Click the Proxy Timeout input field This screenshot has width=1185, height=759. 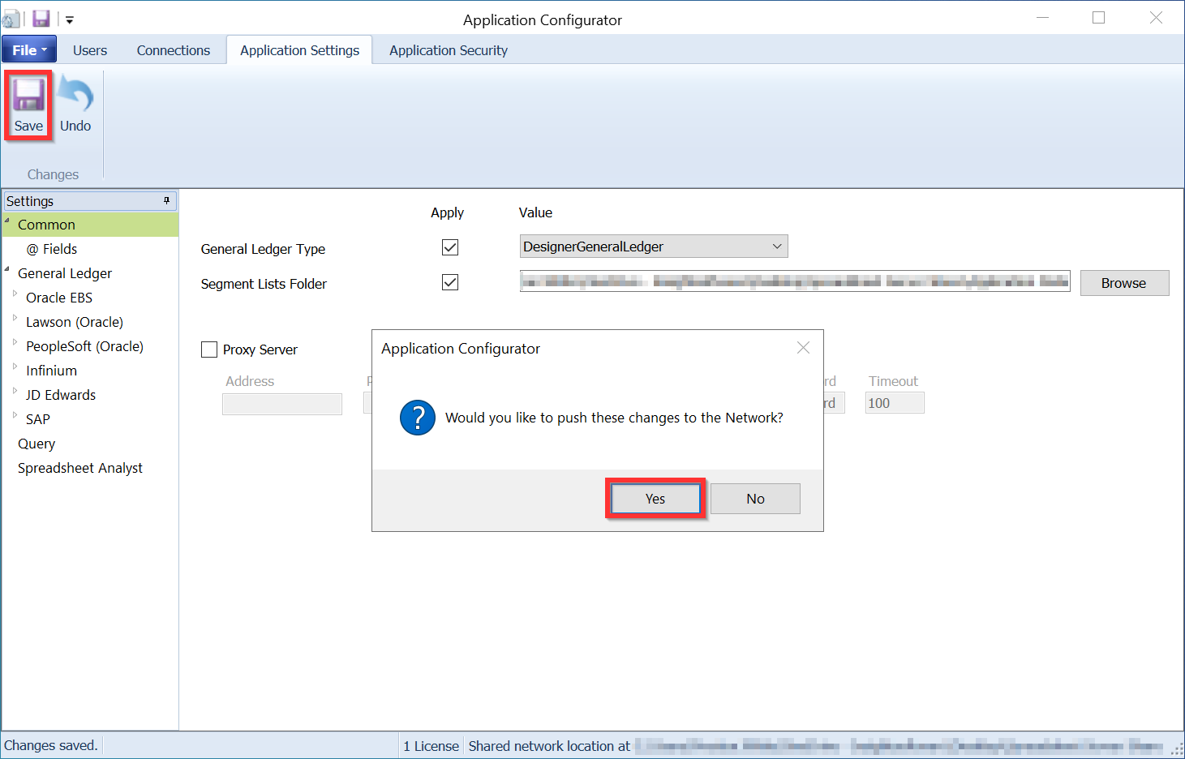tap(895, 403)
